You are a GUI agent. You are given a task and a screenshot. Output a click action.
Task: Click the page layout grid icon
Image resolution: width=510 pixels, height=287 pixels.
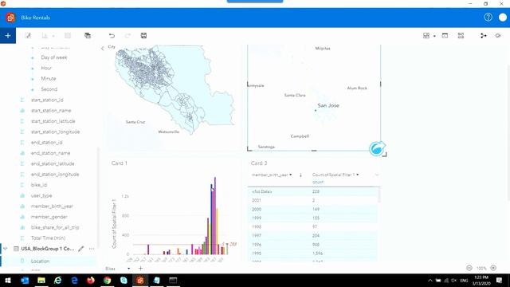426,35
